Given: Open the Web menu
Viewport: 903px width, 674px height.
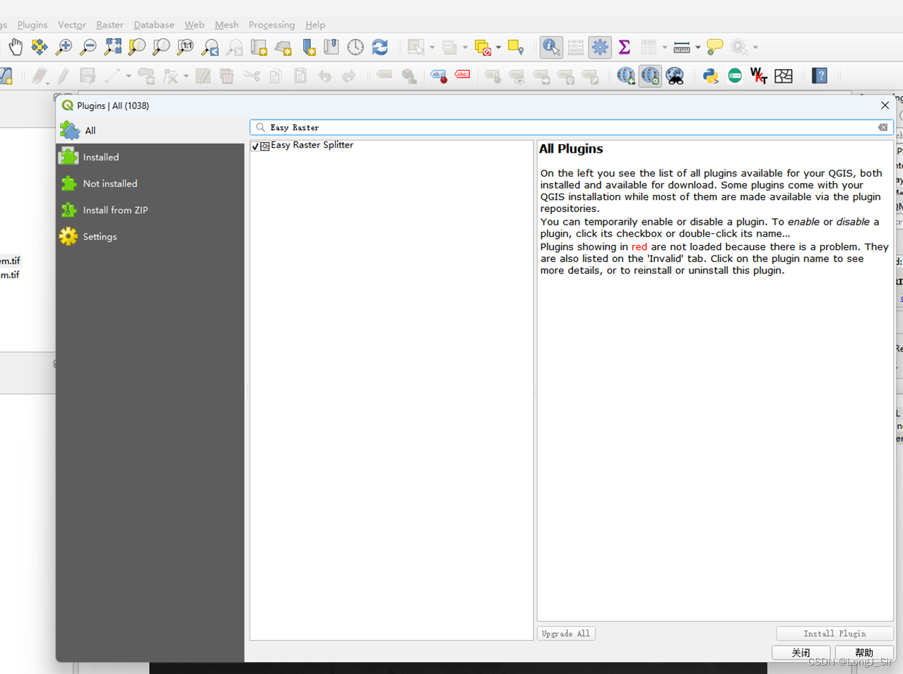Looking at the screenshot, I should [194, 25].
